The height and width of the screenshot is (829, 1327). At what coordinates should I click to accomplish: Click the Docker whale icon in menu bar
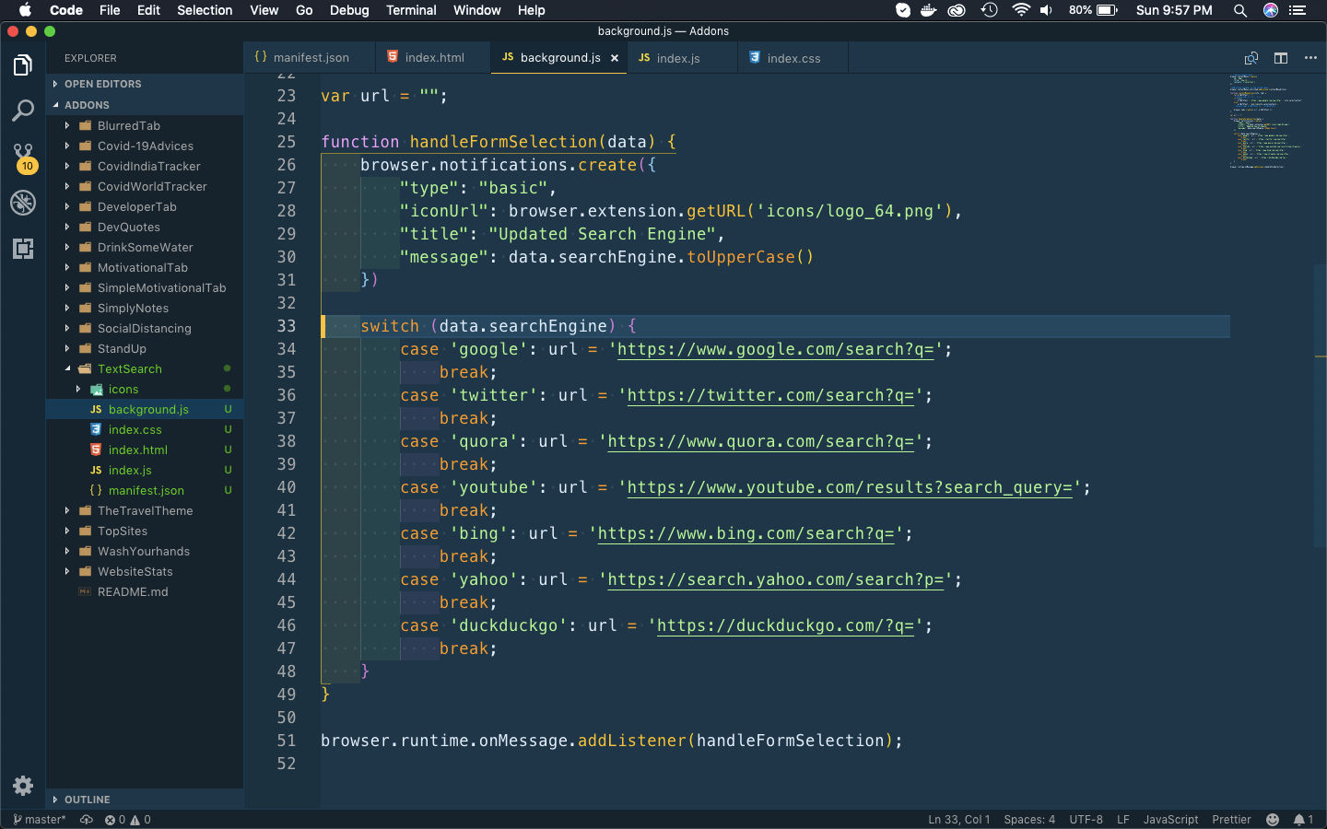[x=929, y=10]
